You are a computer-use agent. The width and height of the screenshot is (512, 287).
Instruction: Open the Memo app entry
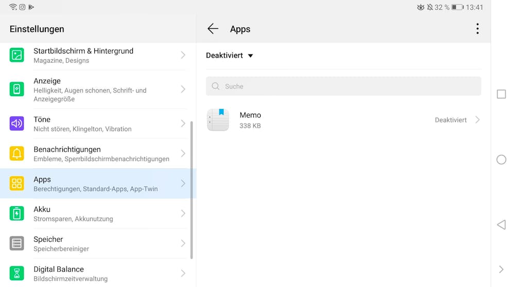click(x=344, y=120)
